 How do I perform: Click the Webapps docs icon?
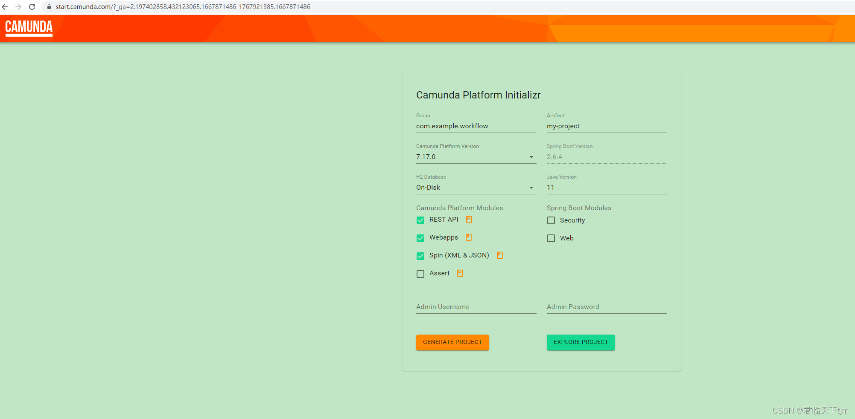tap(468, 237)
